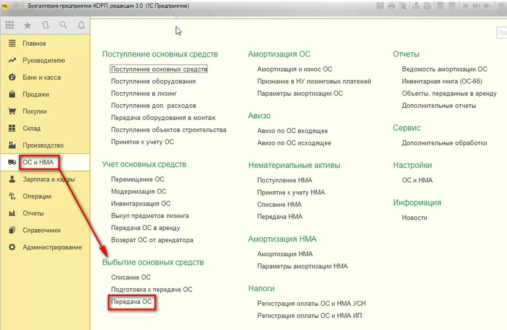
Task: Open Авизо по ОС исходящее
Action: 294,143
